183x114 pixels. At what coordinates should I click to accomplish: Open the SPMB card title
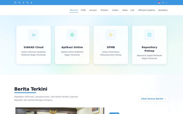point(111,47)
